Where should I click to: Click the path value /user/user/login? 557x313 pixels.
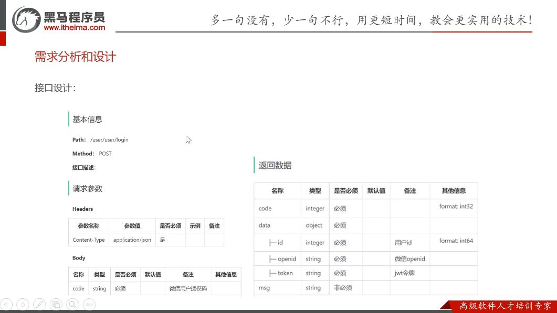109,140
